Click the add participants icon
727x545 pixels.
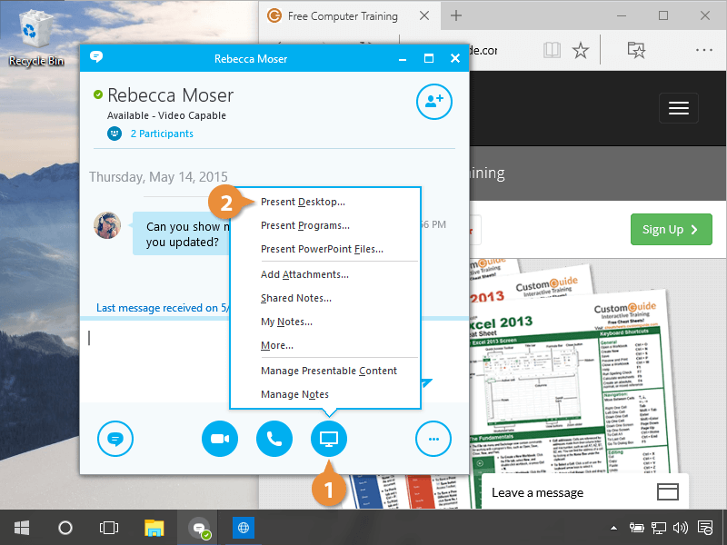tap(433, 102)
